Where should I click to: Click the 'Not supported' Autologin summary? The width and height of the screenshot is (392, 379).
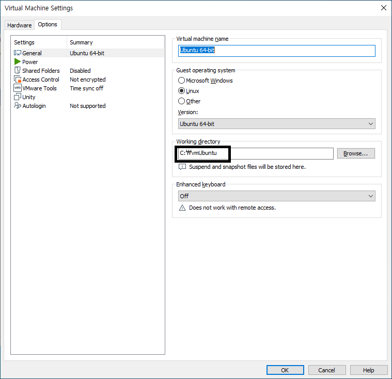click(x=87, y=106)
